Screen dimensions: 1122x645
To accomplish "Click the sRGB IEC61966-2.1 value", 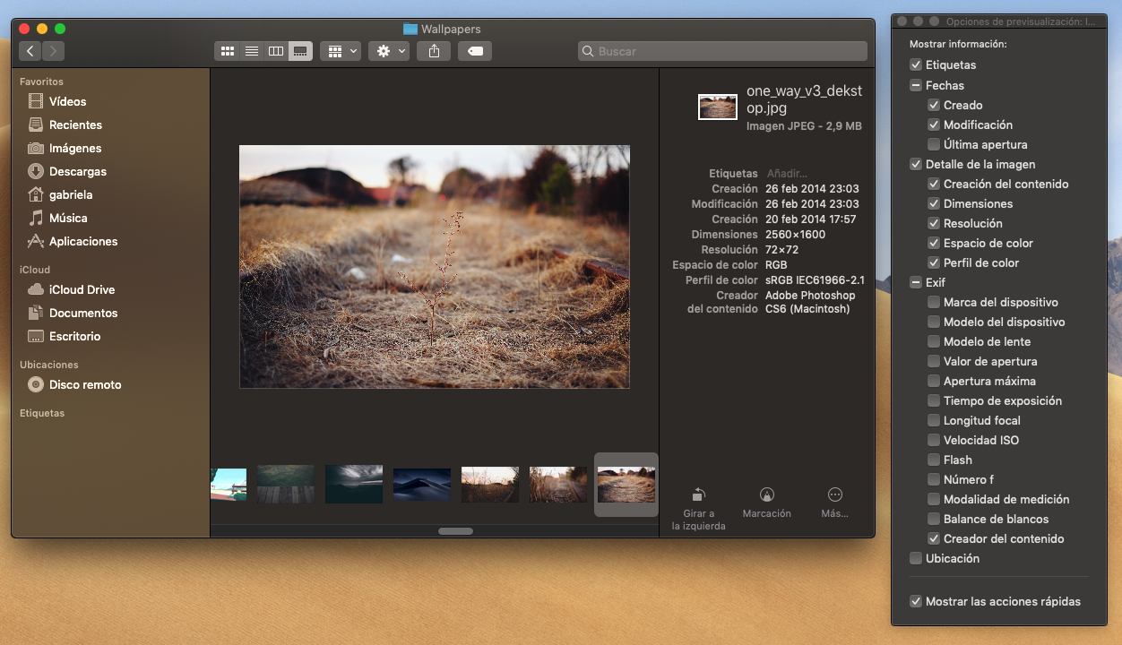I will [x=815, y=280].
